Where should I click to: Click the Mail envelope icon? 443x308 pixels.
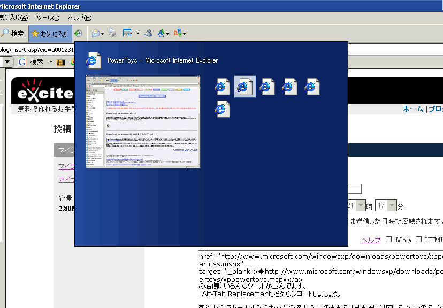pos(96,34)
